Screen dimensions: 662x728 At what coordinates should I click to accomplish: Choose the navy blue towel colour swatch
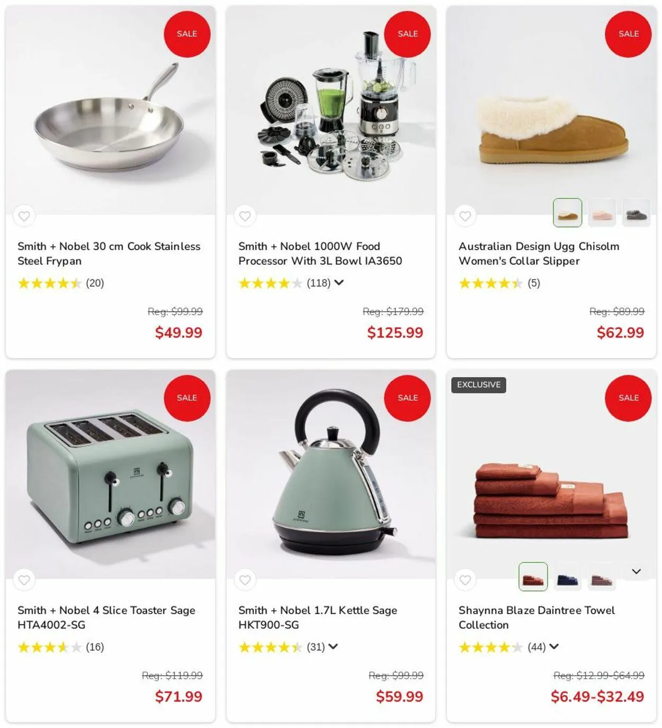(567, 577)
